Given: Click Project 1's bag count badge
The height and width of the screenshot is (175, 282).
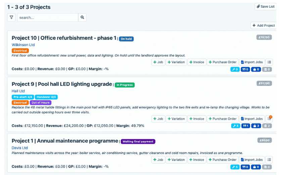Looking at the screenshot, I should click(x=256, y=167).
